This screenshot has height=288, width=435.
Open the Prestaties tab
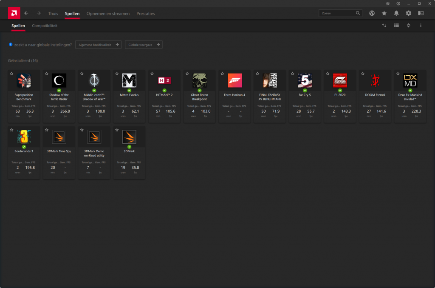pyautogui.click(x=145, y=13)
